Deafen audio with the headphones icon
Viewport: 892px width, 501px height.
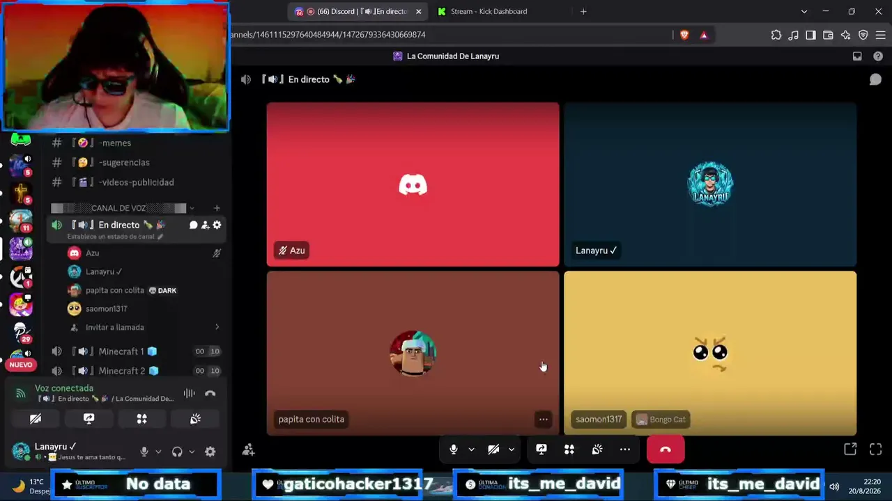177,452
